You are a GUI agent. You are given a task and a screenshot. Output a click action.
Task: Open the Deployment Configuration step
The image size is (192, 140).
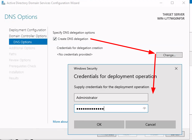(28, 30)
